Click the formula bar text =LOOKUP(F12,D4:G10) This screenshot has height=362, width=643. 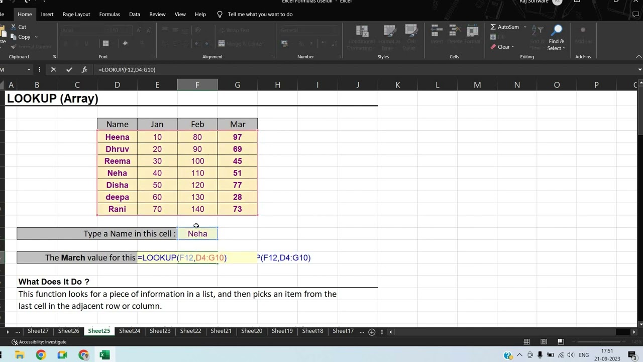click(127, 69)
